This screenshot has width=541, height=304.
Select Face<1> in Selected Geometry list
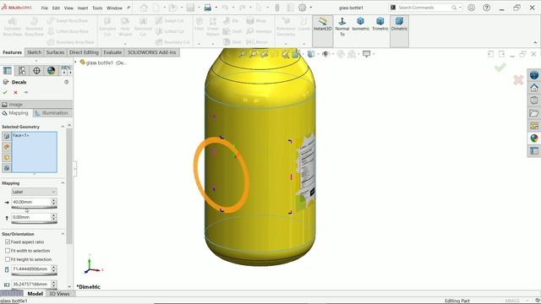point(20,135)
